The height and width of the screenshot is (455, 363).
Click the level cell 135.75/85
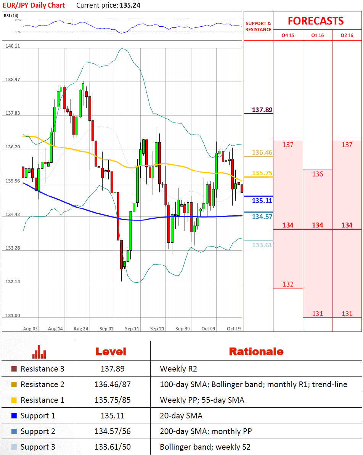[x=112, y=400]
